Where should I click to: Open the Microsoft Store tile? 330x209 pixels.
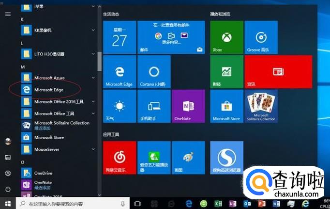pos(226,106)
